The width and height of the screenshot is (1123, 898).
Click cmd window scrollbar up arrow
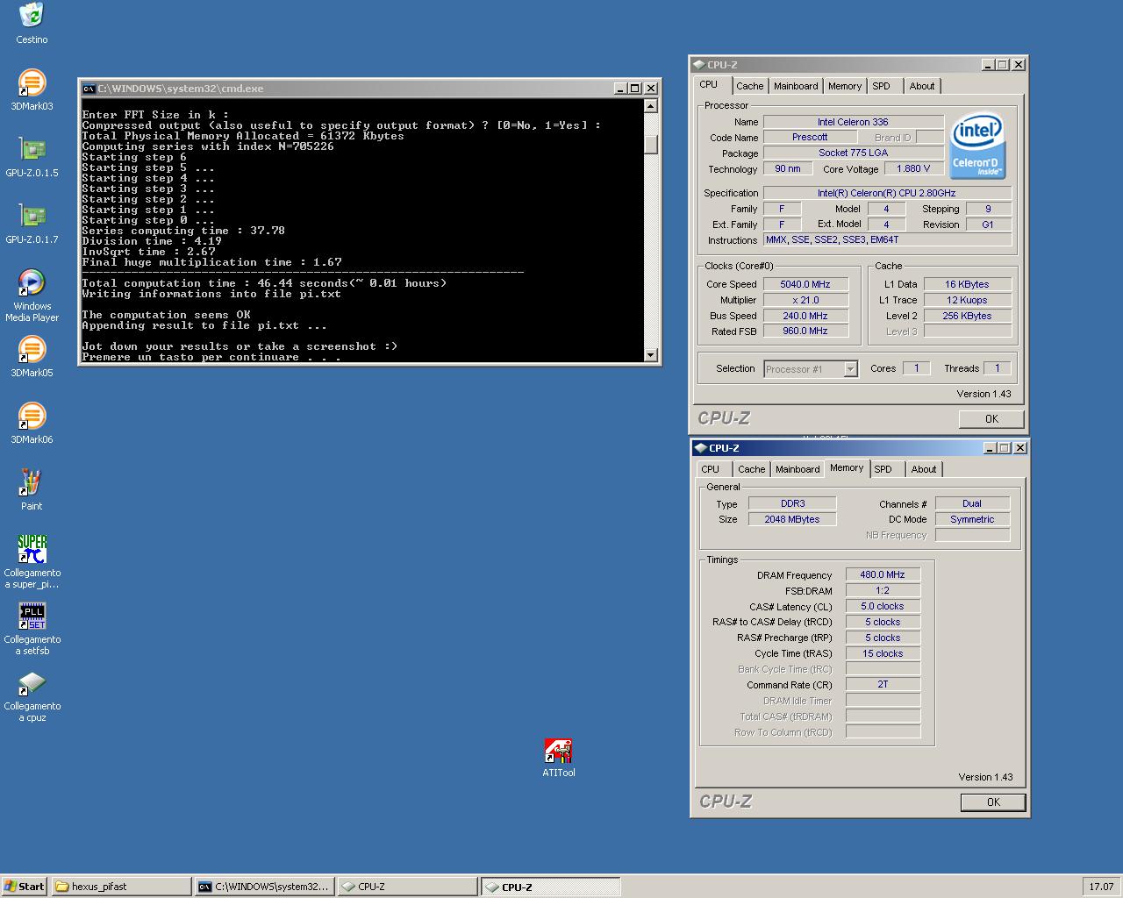tap(651, 106)
